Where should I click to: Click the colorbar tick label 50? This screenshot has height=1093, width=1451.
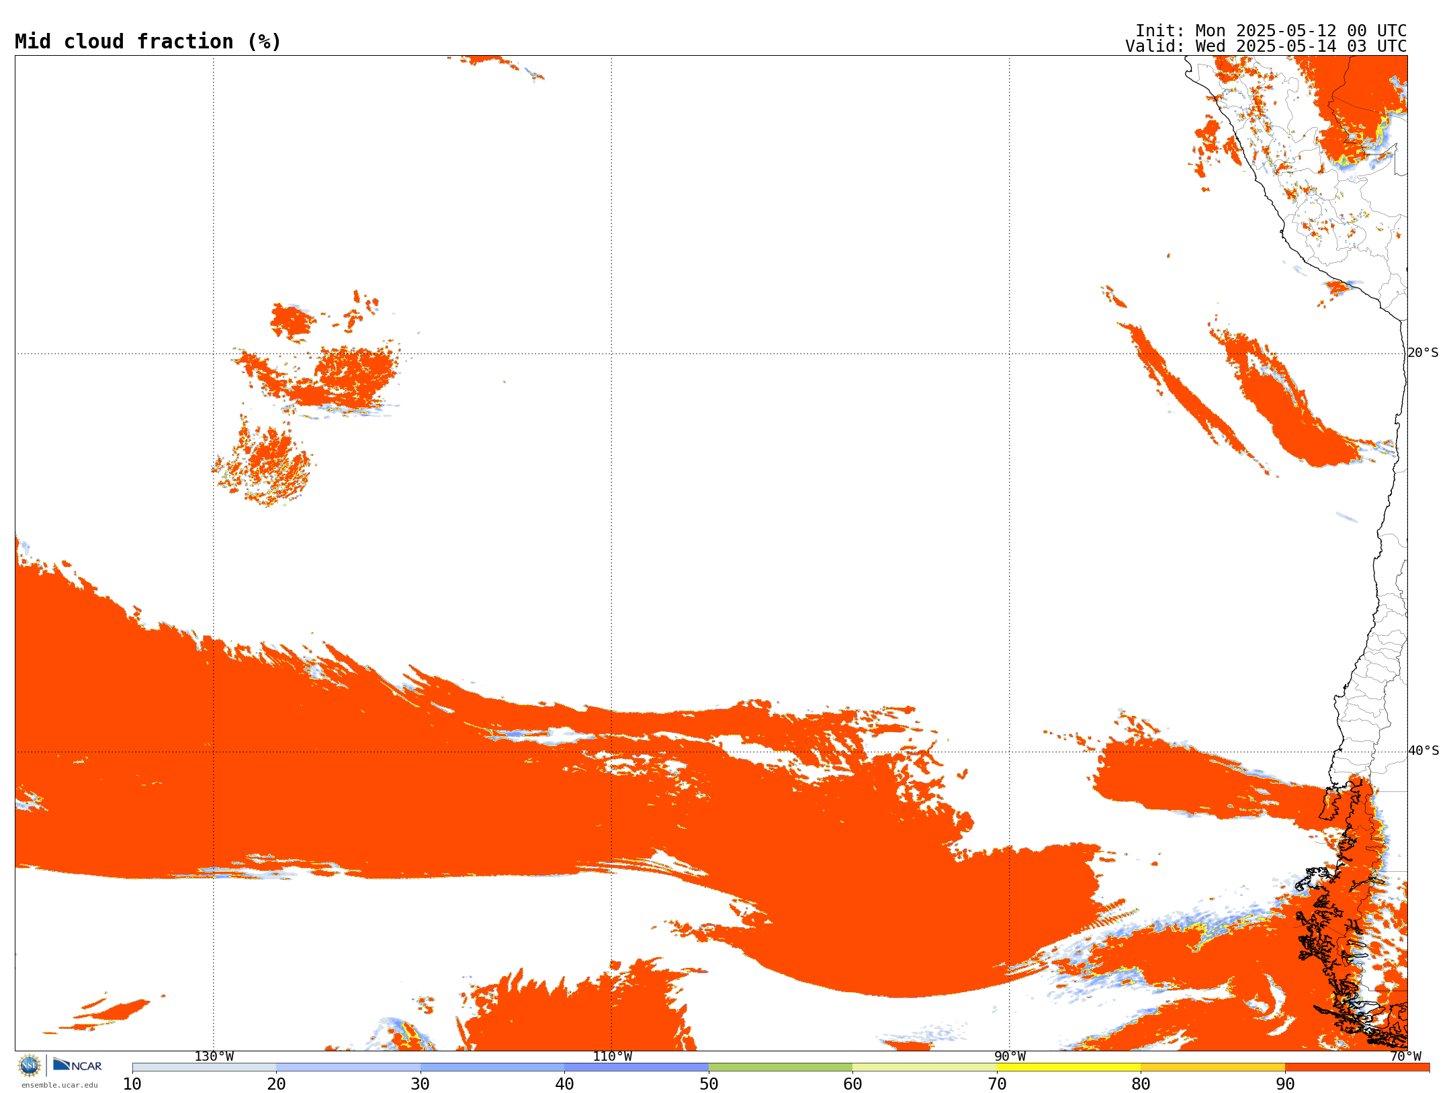pyautogui.click(x=709, y=1084)
